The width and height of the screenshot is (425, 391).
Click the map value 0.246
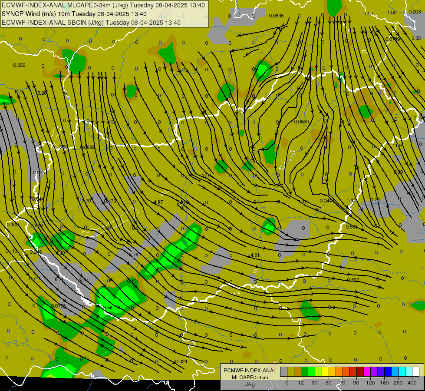pyautogui.click(x=36, y=252)
